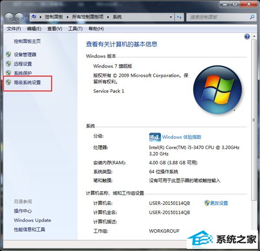
Task: Open the 文件(F) menu
Action: (x=14, y=29)
